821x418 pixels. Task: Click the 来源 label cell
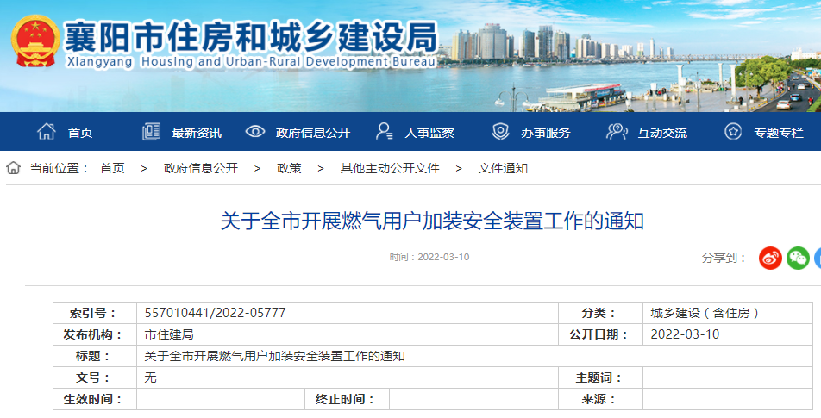click(600, 399)
